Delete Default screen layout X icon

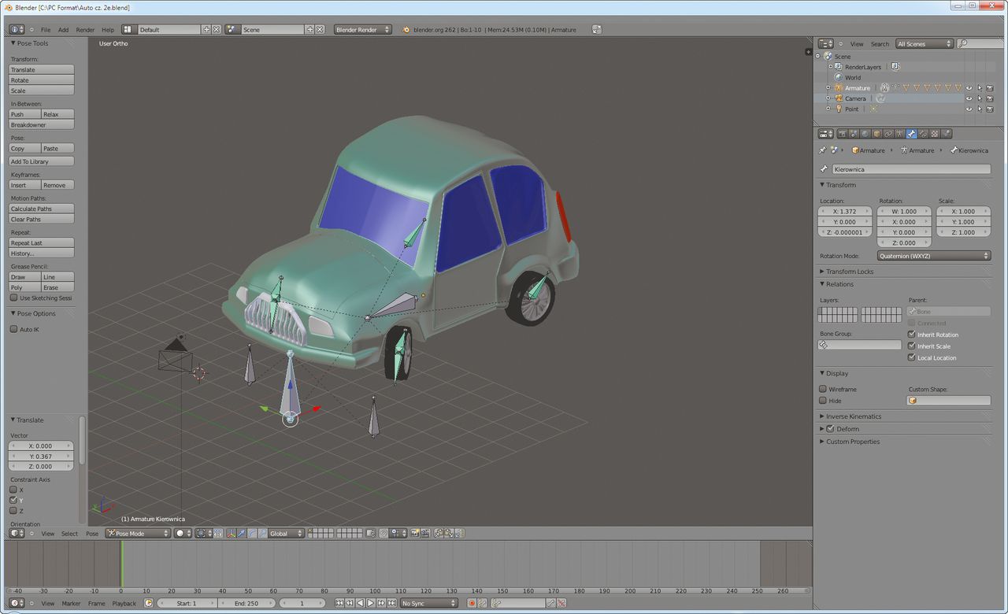click(x=217, y=29)
